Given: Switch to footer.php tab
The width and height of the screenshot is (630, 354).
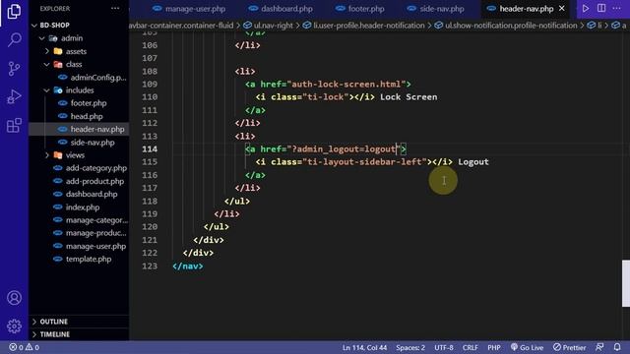Looking at the screenshot, I should pos(360,9).
